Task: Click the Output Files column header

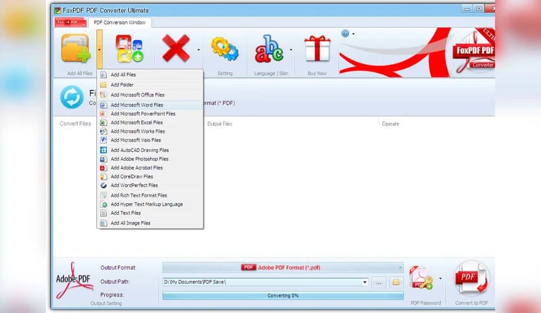Action: pos(219,124)
